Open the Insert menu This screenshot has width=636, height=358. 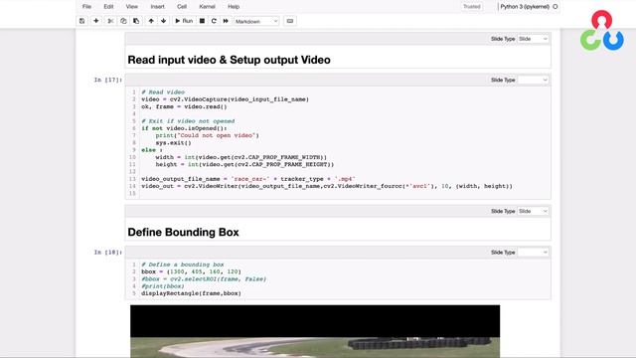[x=157, y=7]
